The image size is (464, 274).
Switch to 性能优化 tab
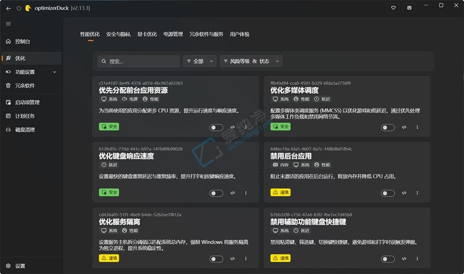[x=90, y=34]
